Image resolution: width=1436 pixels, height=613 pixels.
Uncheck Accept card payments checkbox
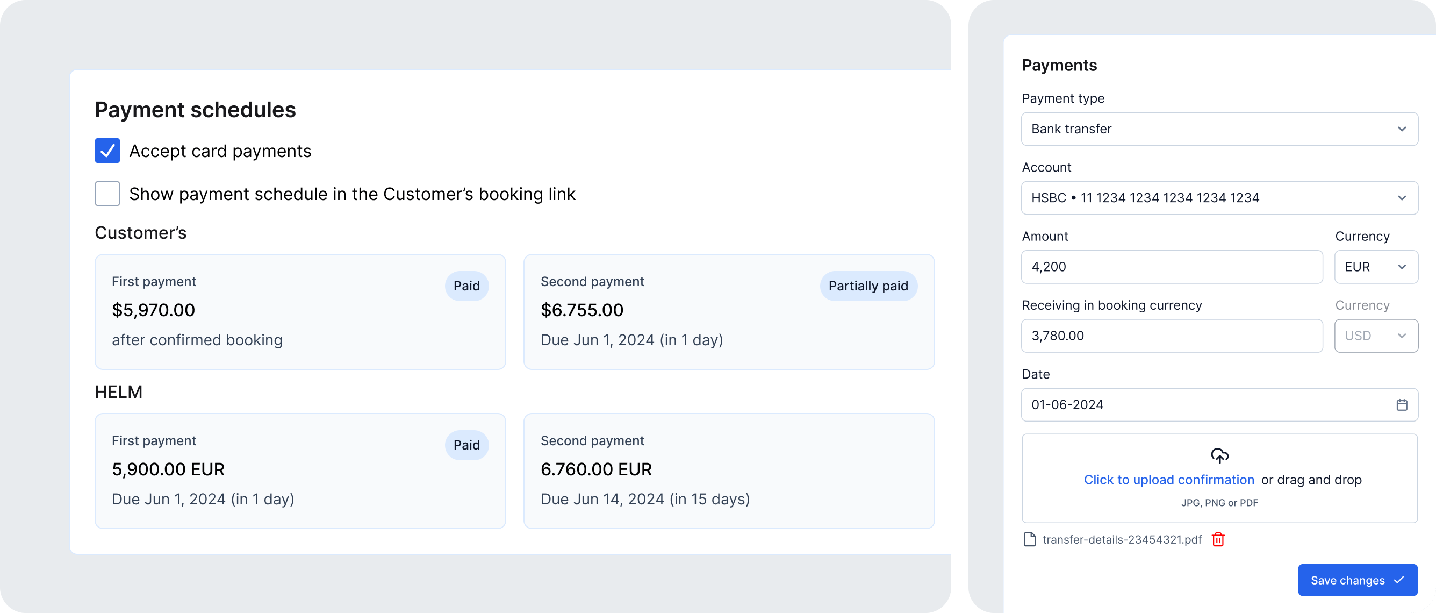pos(107,151)
